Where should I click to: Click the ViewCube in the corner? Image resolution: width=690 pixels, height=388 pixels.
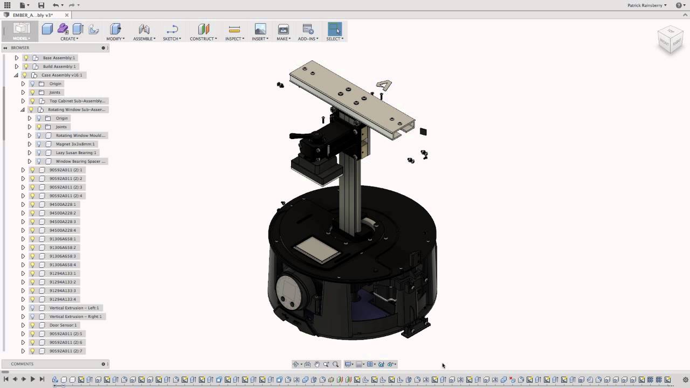coord(670,39)
